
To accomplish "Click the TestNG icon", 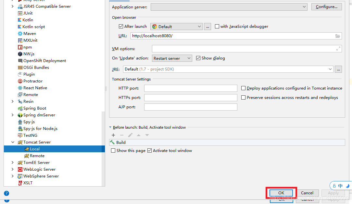I will pos(20,135).
